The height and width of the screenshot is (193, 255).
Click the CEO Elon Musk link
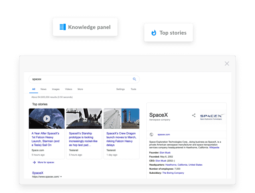click(161, 161)
